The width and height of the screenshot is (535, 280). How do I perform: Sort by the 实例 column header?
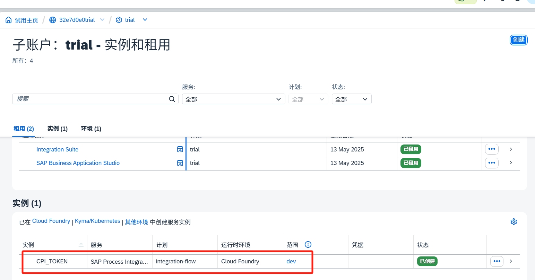[x=53, y=245]
